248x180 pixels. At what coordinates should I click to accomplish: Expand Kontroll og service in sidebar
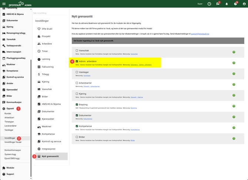15,77
